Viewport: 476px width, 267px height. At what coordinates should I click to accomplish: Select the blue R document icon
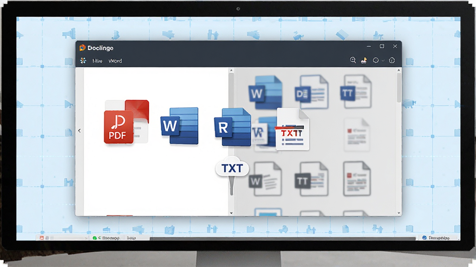tap(232, 127)
